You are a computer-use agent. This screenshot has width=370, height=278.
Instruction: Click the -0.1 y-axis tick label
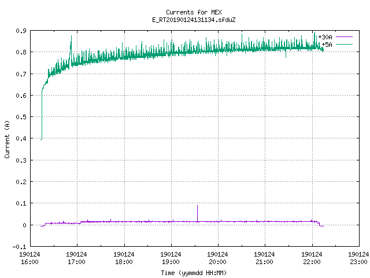[x=19, y=247]
